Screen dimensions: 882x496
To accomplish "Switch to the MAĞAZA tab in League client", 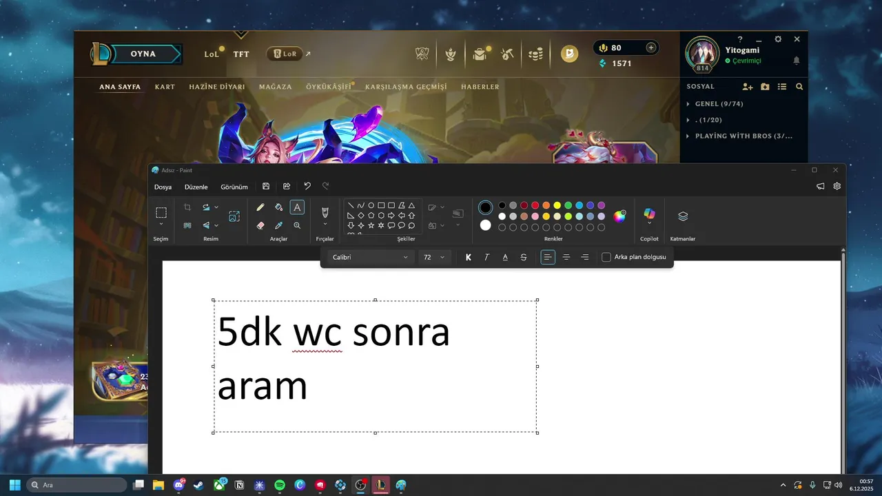I will tap(276, 87).
